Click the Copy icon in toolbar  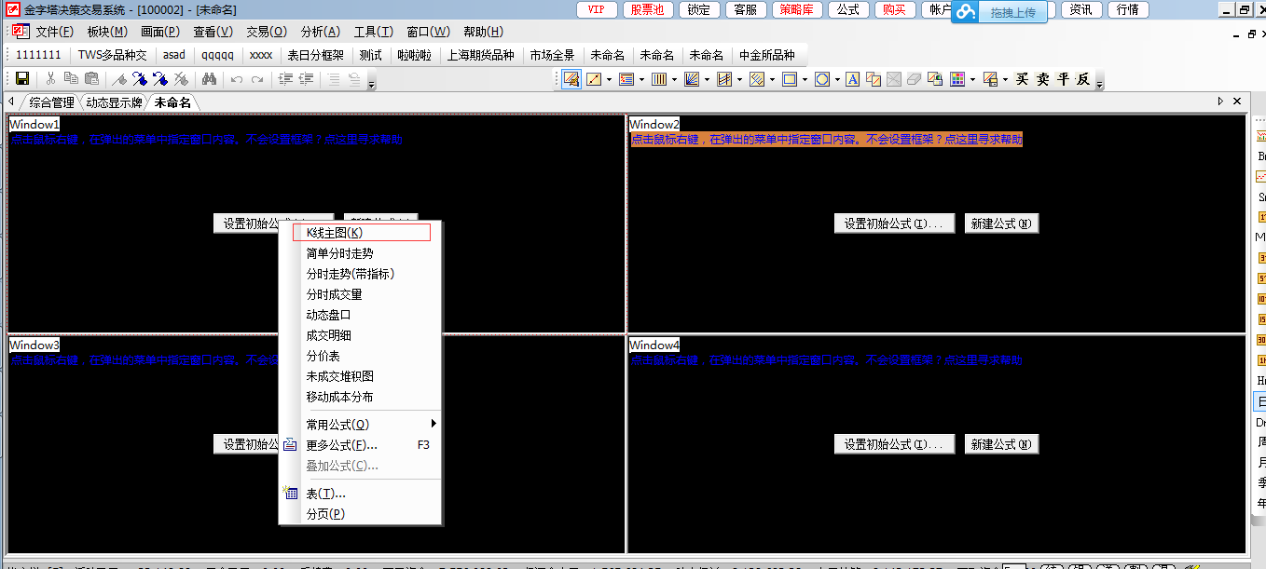[71, 79]
